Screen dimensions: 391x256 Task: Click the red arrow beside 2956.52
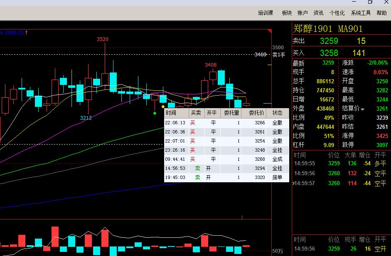27,32
